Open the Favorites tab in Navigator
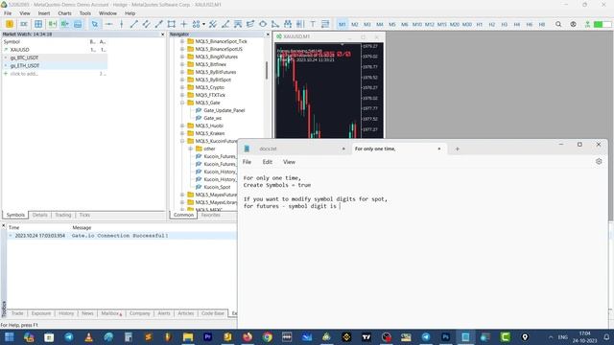614x345 pixels. [210, 215]
